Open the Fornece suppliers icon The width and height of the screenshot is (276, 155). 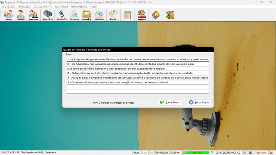21,15
